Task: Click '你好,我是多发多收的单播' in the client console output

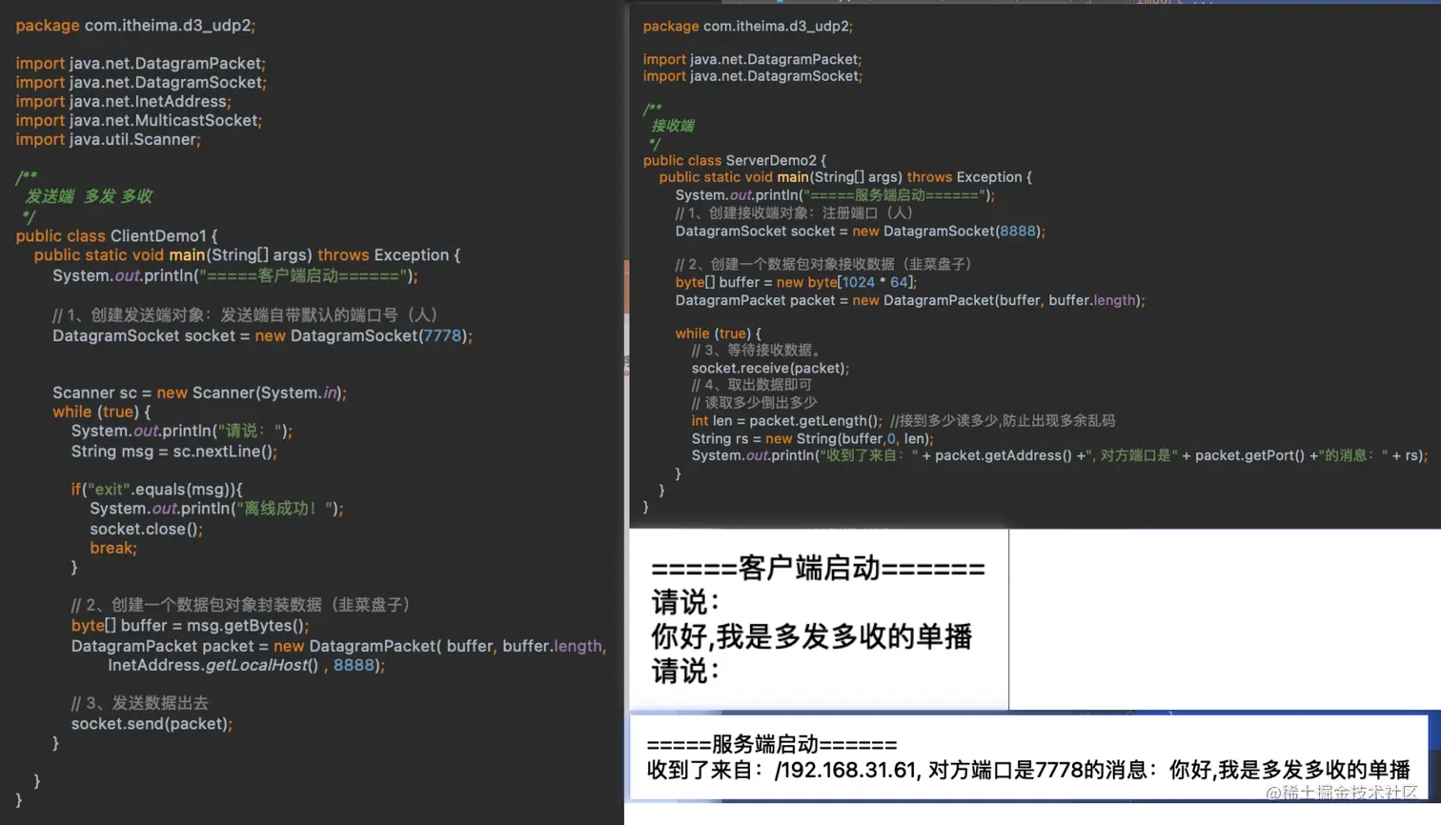Action: coord(811,636)
